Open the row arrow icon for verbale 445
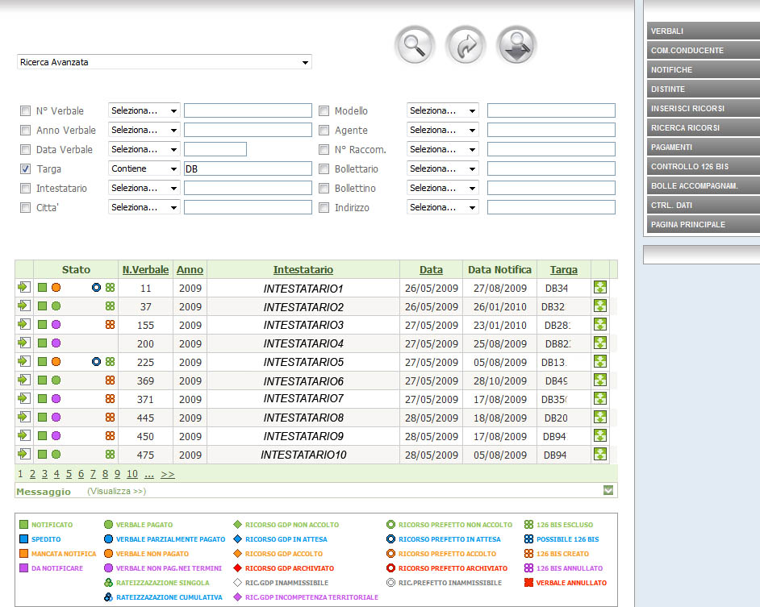This screenshot has height=607, width=760. (x=23, y=417)
